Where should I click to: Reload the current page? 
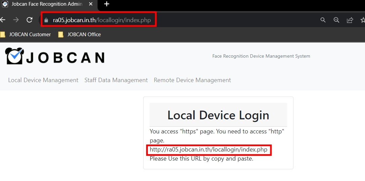point(30,20)
